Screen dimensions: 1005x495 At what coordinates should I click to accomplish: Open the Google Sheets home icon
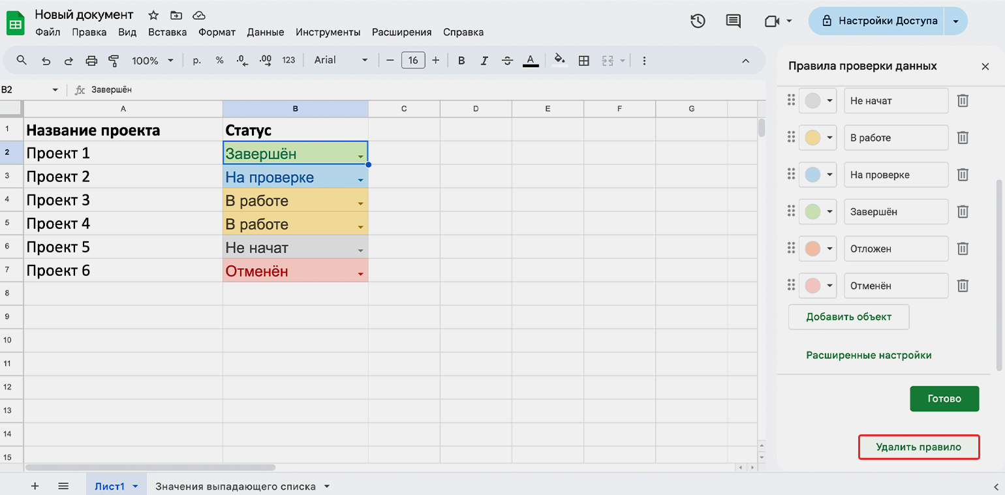[16, 23]
